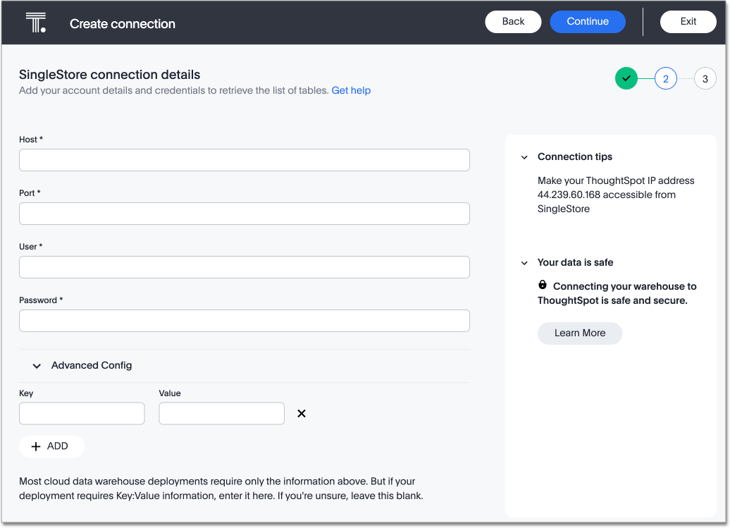Collapse the Connection tips section
The height and width of the screenshot is (528, 730).
click(x=524, y=157)
